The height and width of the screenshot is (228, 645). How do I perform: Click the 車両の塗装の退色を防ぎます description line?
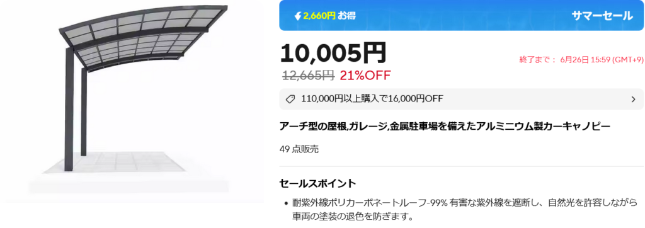coord(353,216)
